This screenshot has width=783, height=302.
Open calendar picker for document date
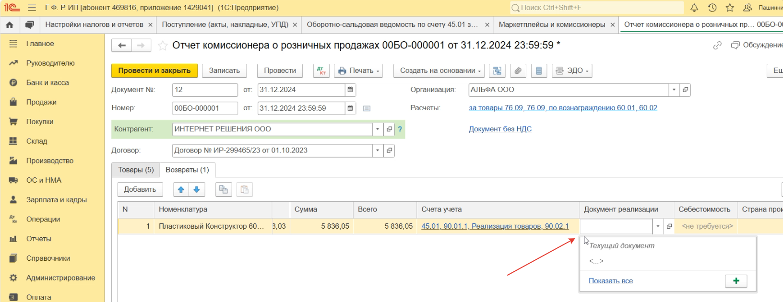click(x=350, y=90)
